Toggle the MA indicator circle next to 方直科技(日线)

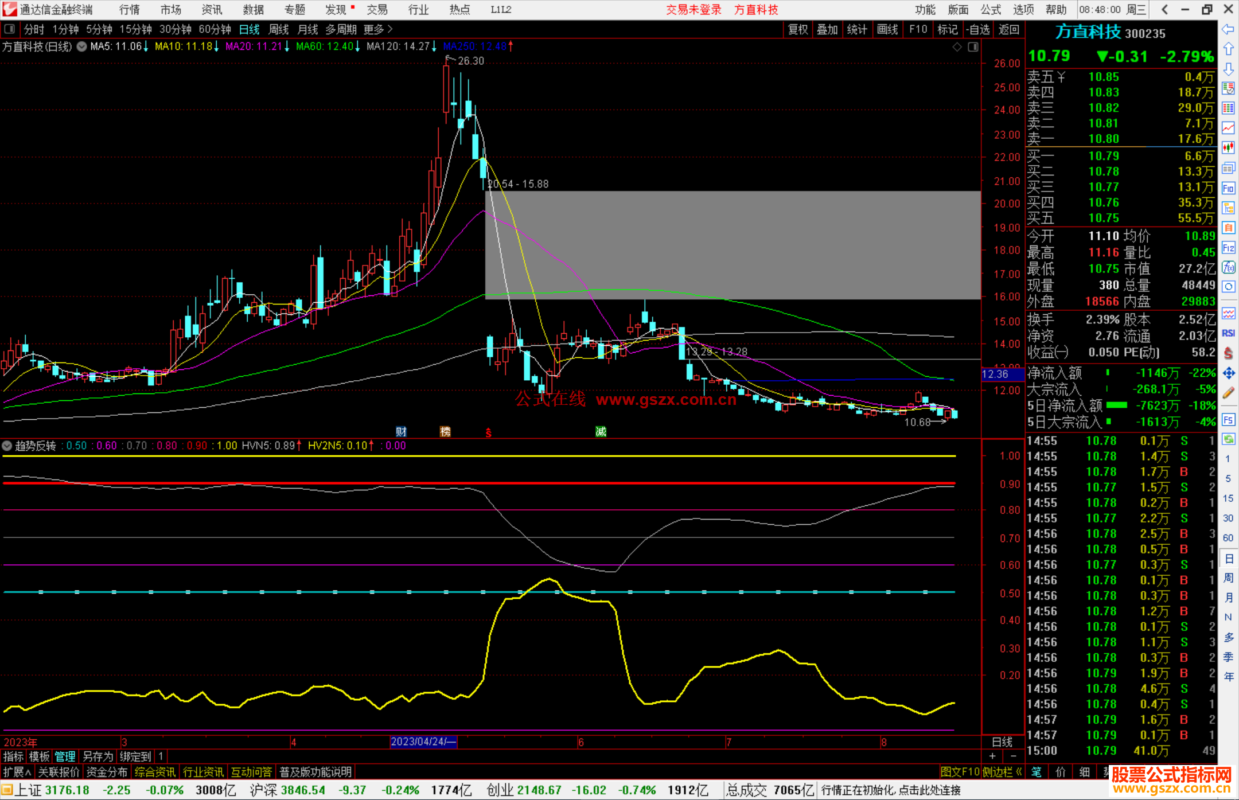tap(82, 46)
